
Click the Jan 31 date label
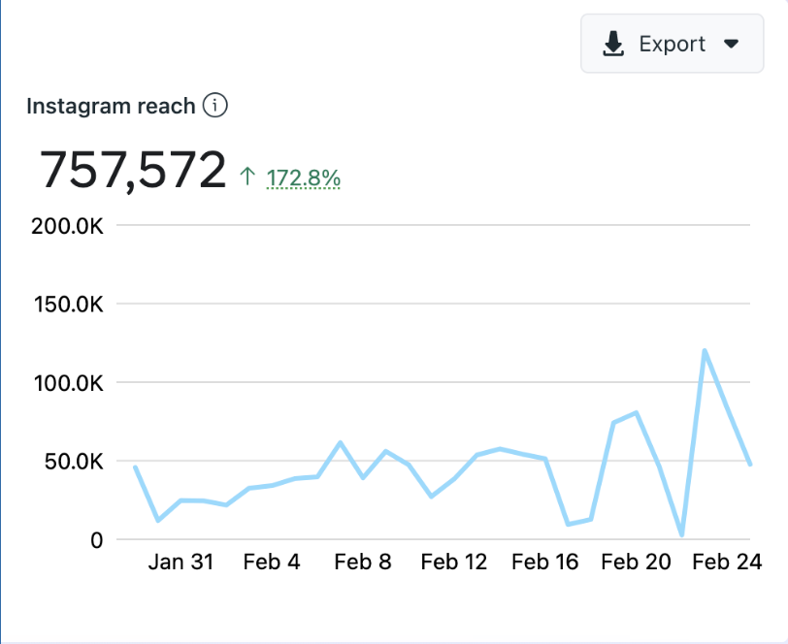pos(181,563)
